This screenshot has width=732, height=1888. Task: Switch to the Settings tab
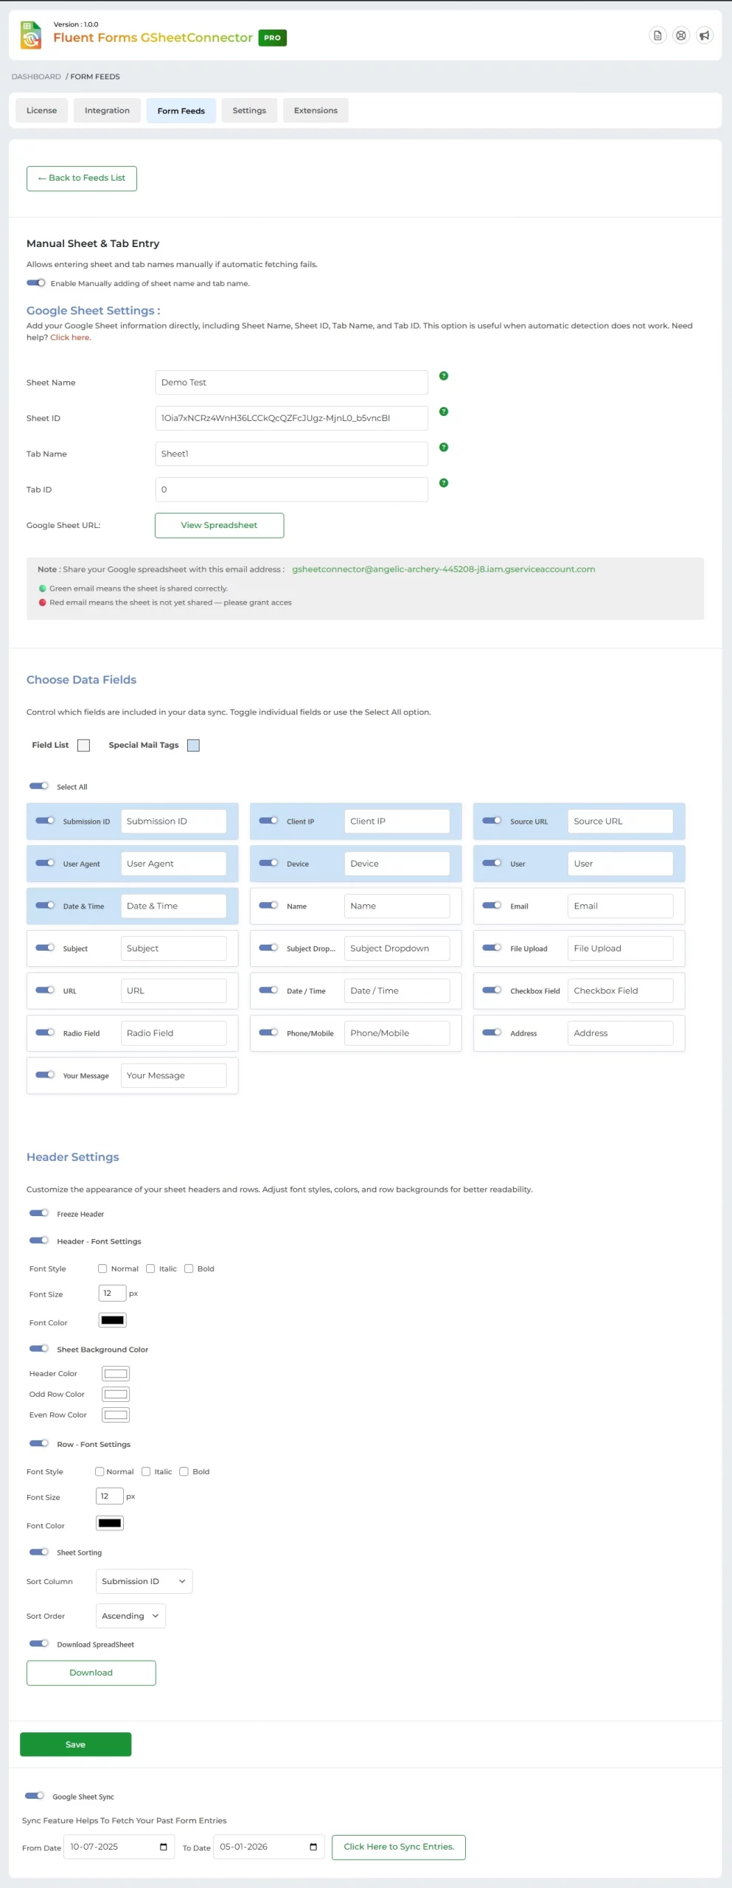(249, 111)
